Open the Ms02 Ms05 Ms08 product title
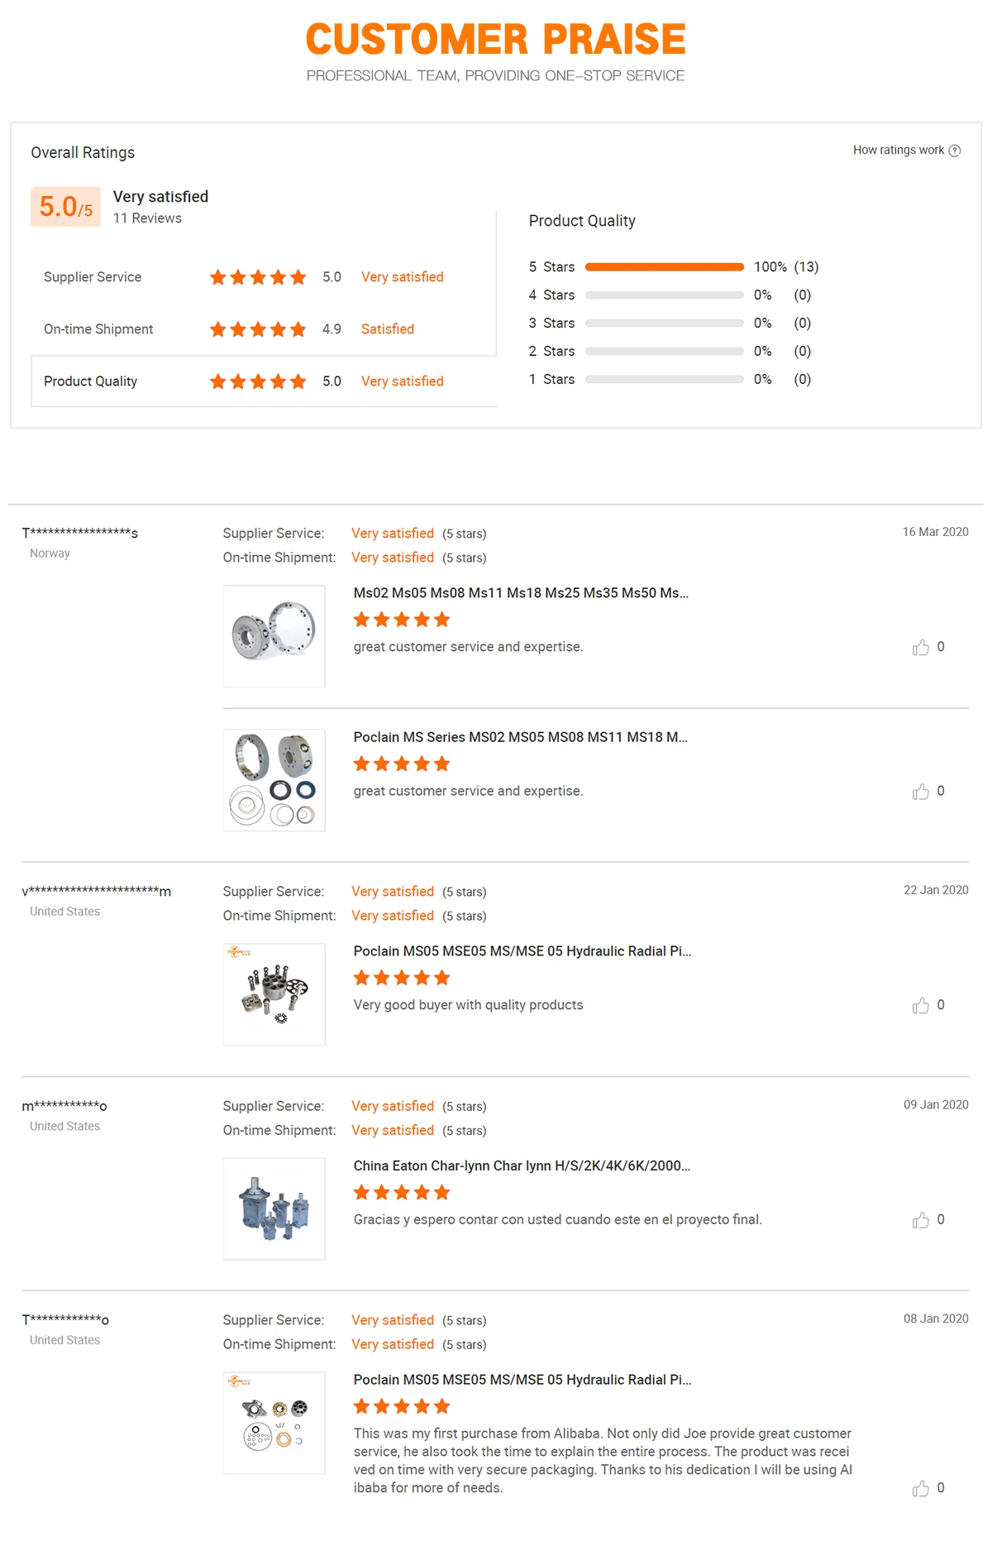This screenshot has height=1551, width=992. pos(521,593)
